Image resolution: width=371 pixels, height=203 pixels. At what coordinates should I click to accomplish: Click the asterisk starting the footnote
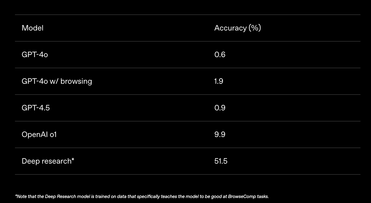(16, 196)
